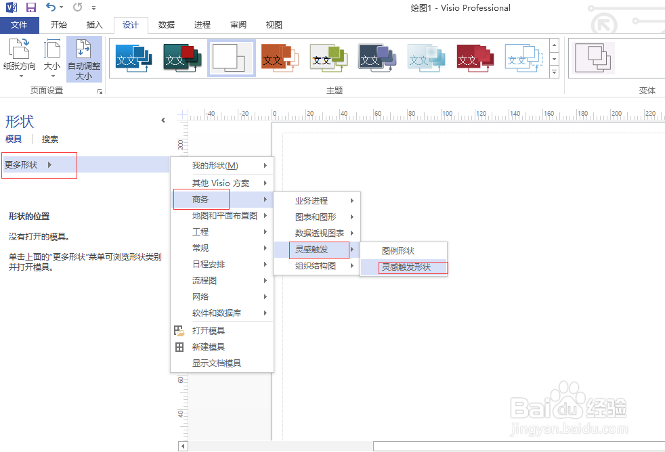Apply the blue theme thumbnail
This screenshot has height=452, width=665.
134,58
